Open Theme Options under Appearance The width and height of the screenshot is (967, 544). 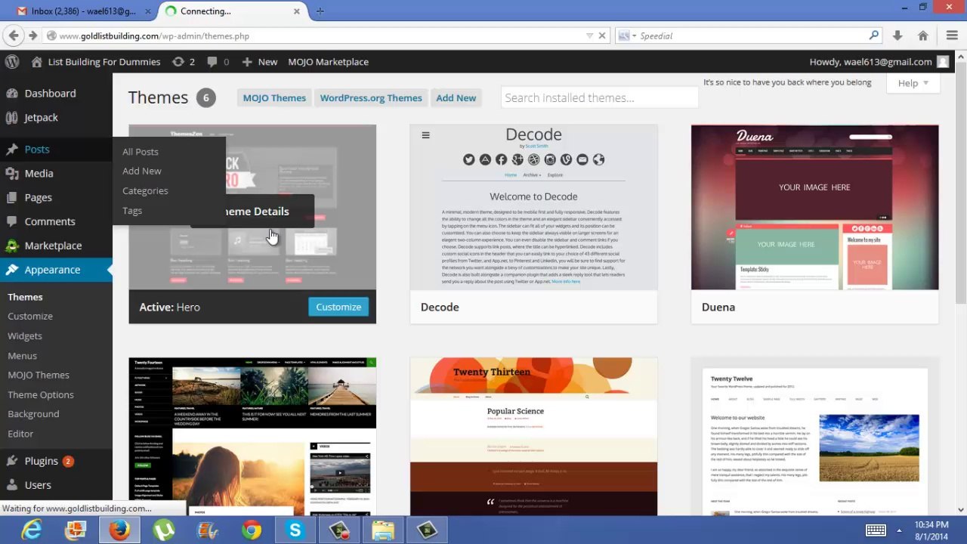[41, 395]
